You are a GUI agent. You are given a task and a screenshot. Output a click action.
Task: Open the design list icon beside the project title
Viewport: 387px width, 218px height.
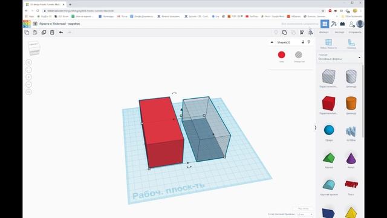[x=35, y=24]
